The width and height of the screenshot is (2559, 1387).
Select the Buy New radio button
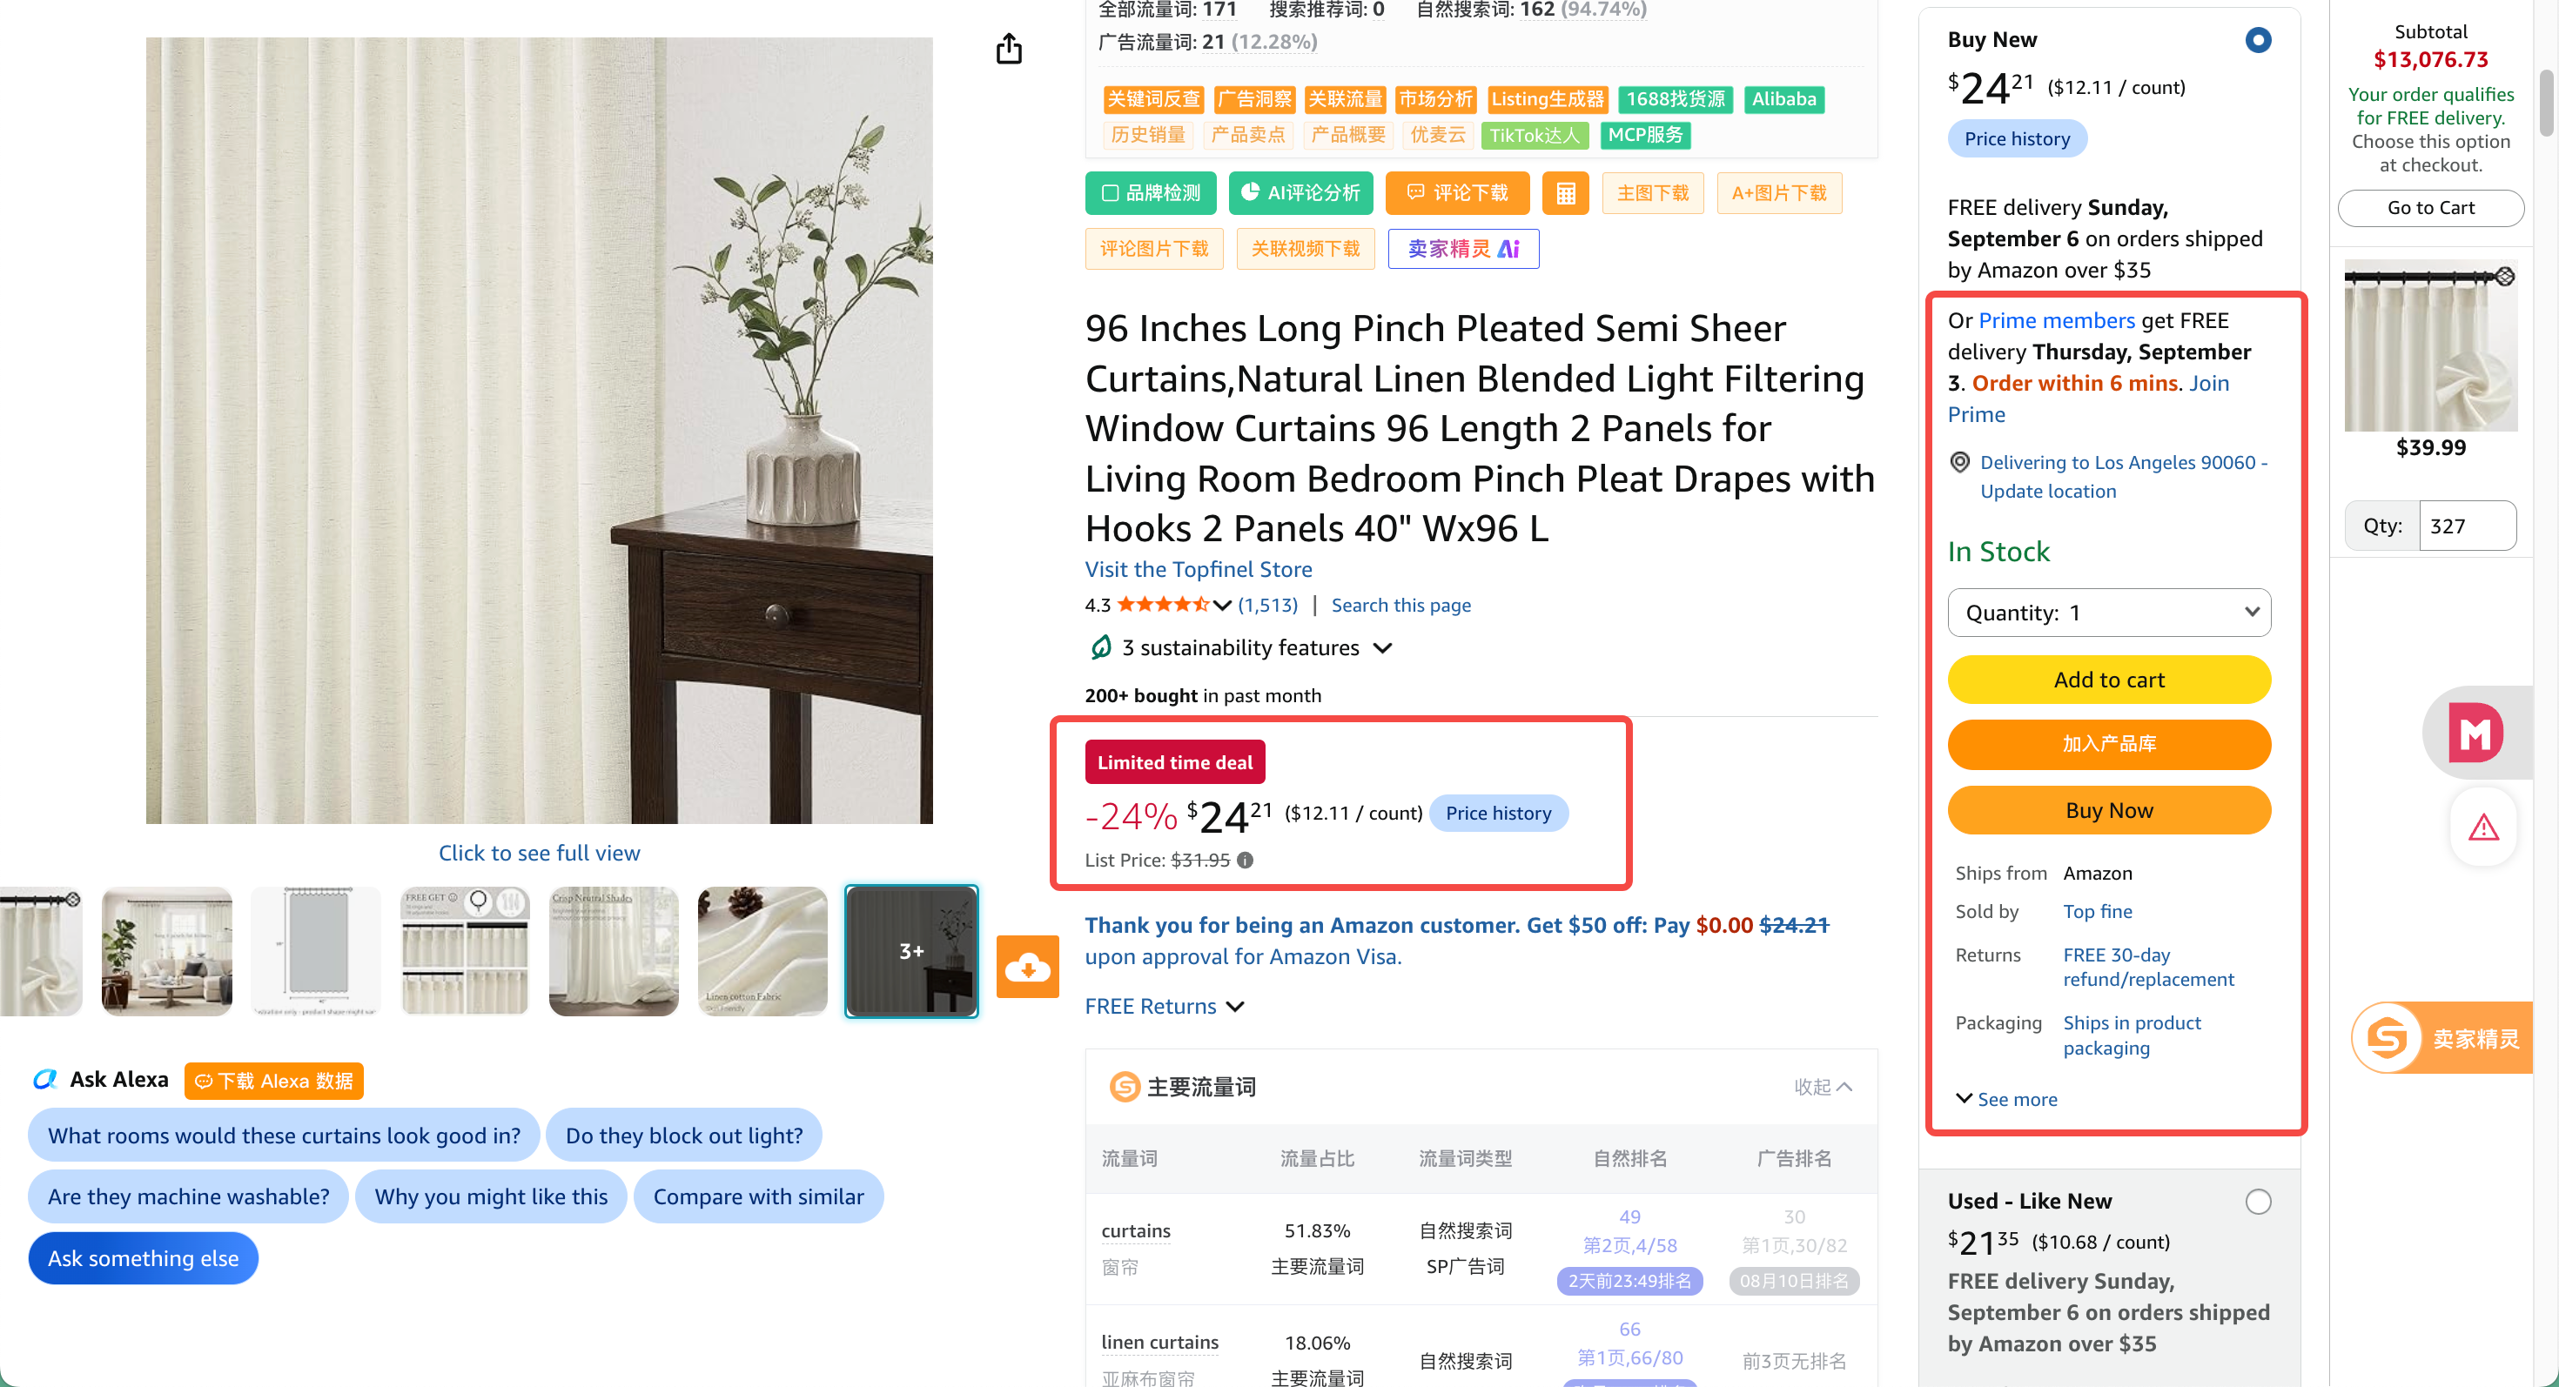click(2257, 40)
